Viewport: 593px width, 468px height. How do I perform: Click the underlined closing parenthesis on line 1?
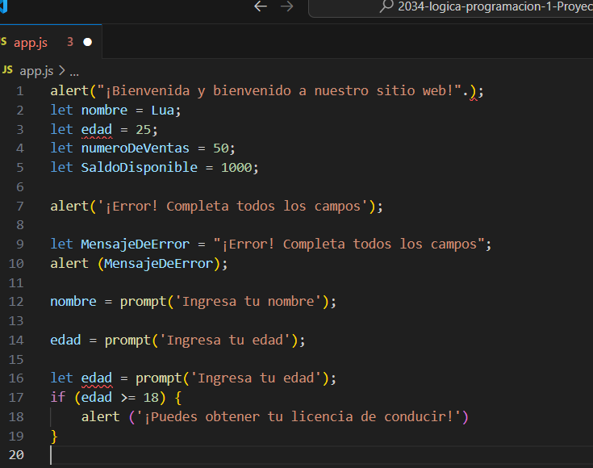(x=473, y=91)
